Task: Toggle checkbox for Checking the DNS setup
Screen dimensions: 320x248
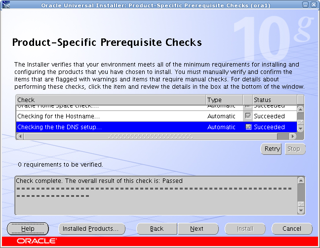Action: click(x=248, y=127)
